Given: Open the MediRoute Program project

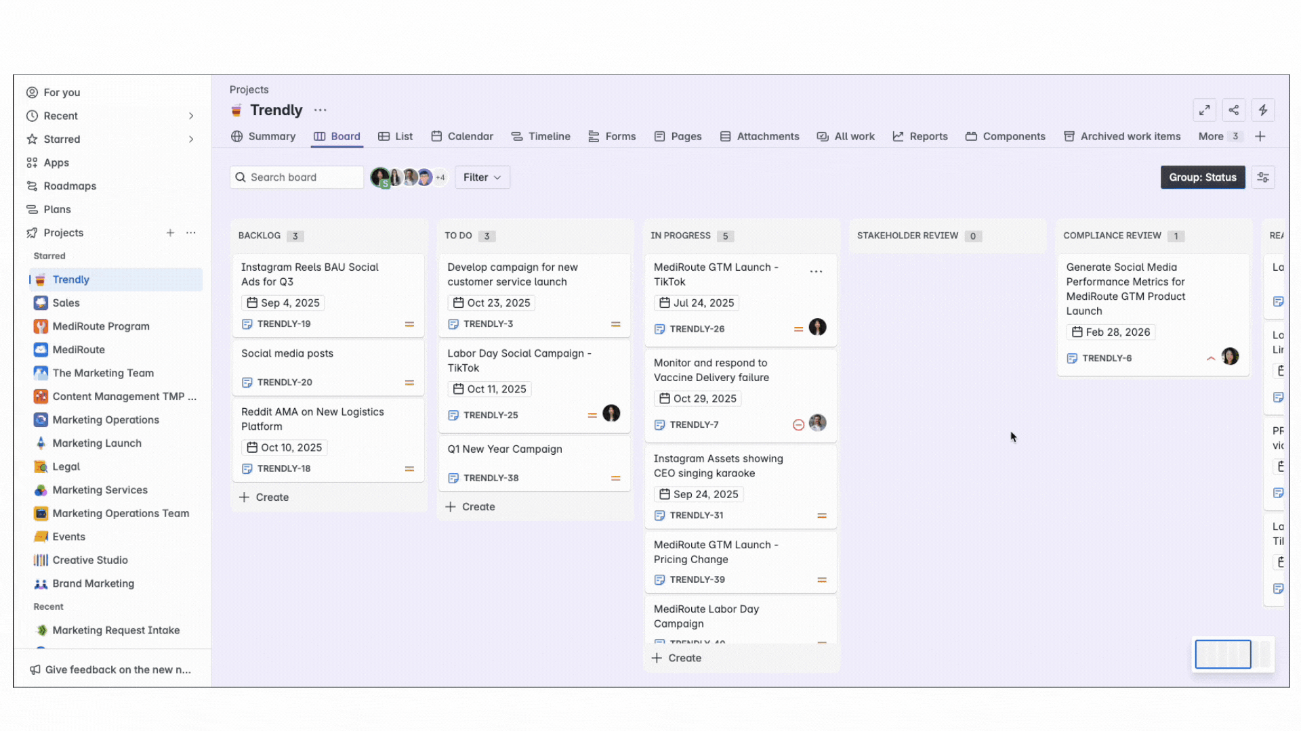Looking at the screenshot, I should click(101, 326).
